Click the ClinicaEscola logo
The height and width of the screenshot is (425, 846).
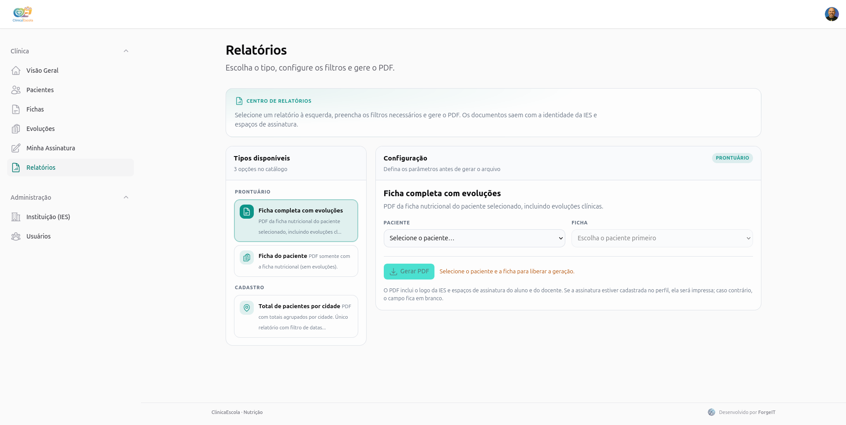23,14
